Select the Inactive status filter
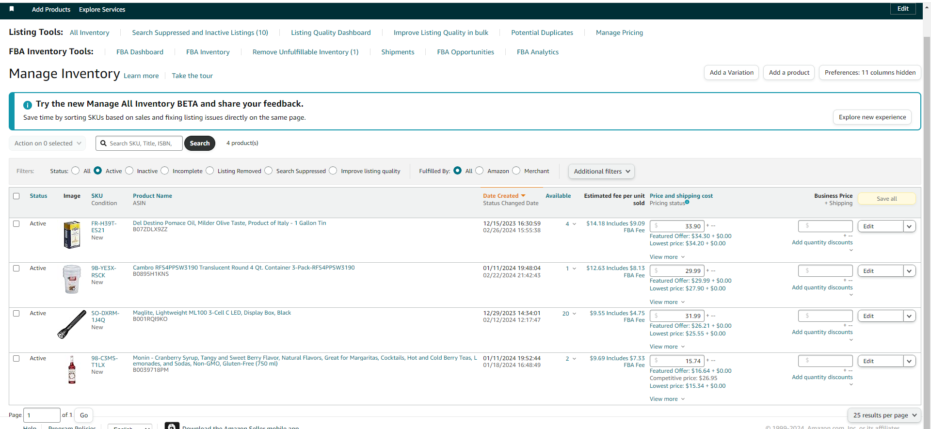This screenshot has height=429, width=931. point(129,171)
